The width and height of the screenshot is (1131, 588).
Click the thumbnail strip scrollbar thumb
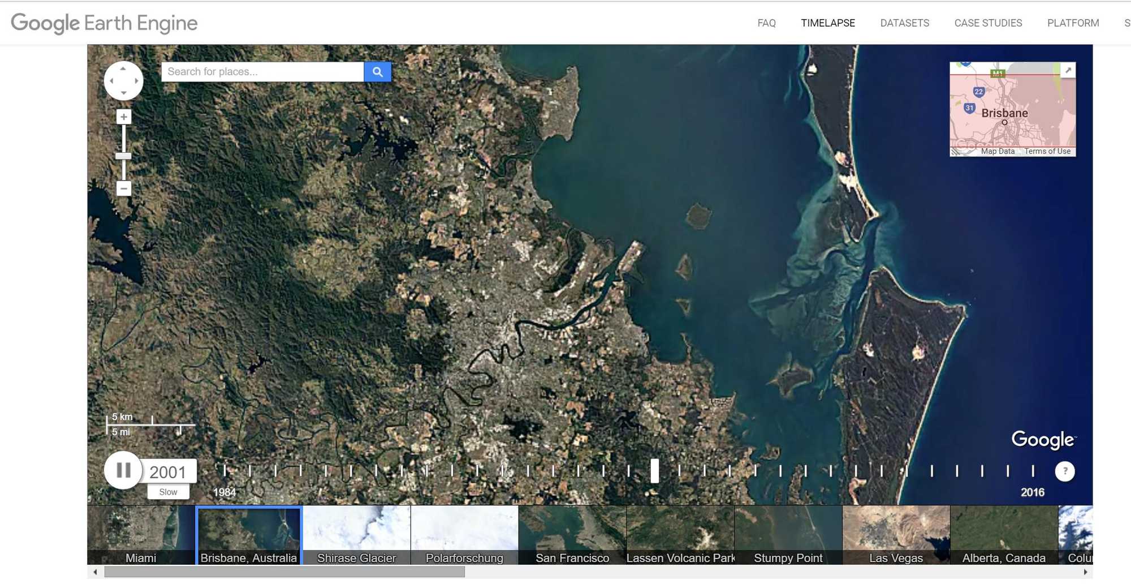click(x=284, y=572)
